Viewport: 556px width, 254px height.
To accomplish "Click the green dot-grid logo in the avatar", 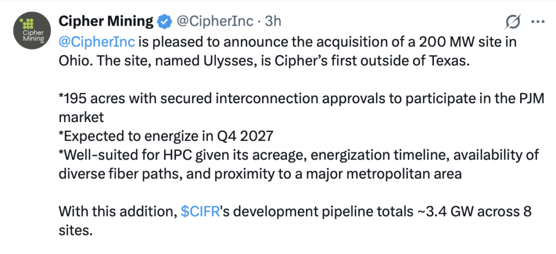I will click(x=26, y=24).
